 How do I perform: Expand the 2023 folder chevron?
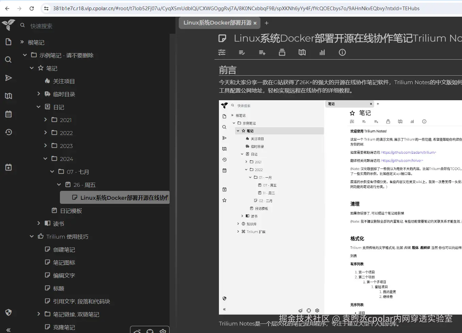(x=45, y=145)
